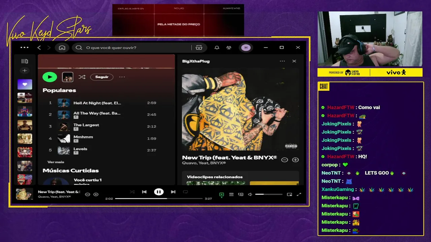Seek on the song progress bar
This screenshot has height=242, width=431.
pos(159,199)
